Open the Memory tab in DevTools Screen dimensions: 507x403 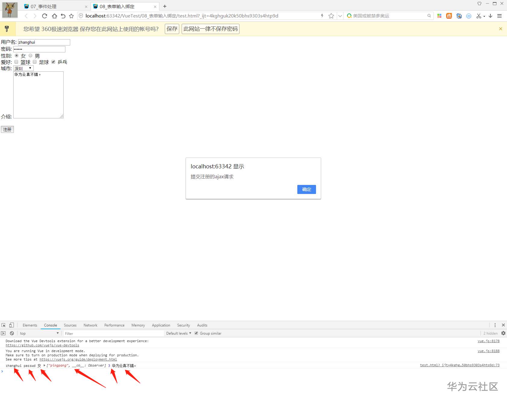(138, 325)
